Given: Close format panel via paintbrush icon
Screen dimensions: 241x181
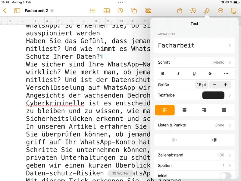Looking at the screenshot, I should click(x=207, y=11).
